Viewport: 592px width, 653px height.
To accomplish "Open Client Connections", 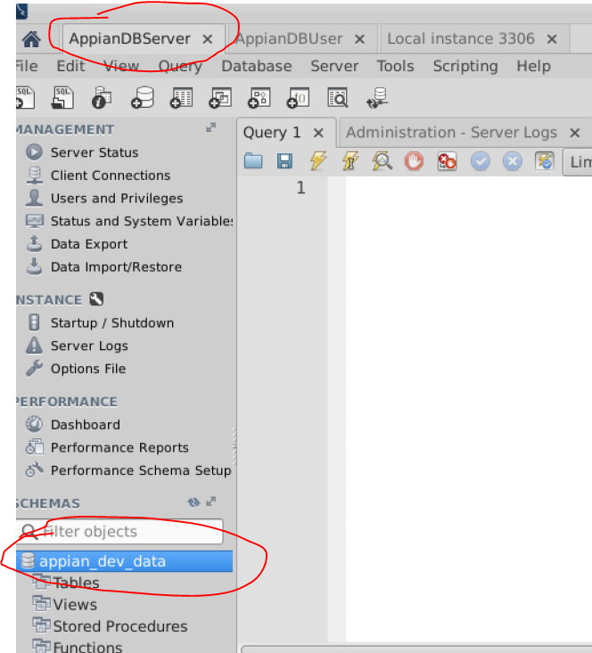I will [x=111, y=175].
